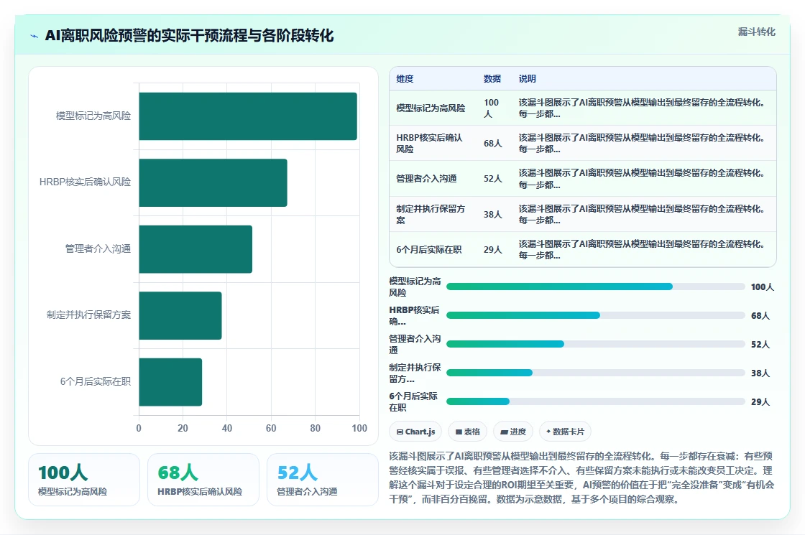Viewport: 805px width, 535px height.
Task: Open the 52人 管理者介入沟通 stat card
Action: click(x=323, y=480)
